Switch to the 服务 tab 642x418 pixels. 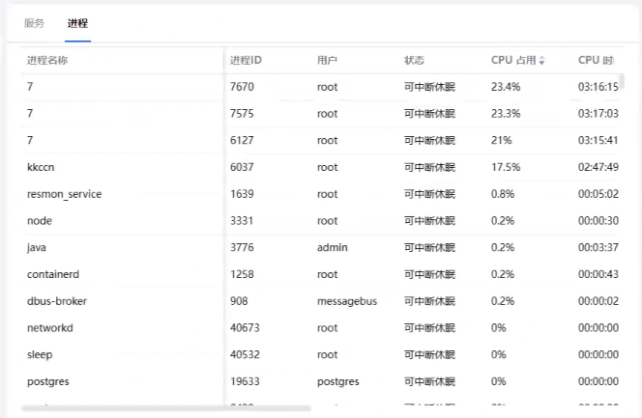(34, 22)
